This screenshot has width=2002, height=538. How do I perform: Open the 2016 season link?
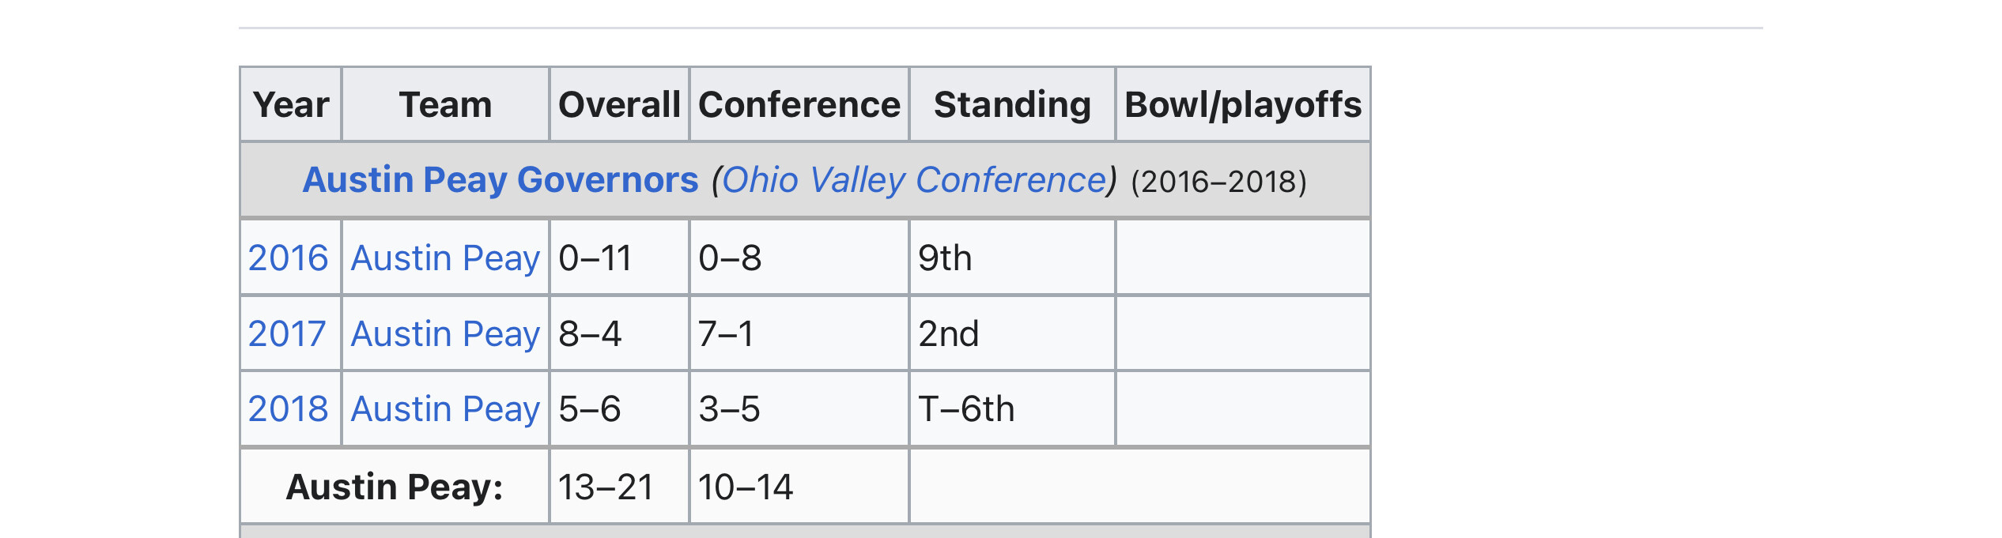click(x=288, y=258)
